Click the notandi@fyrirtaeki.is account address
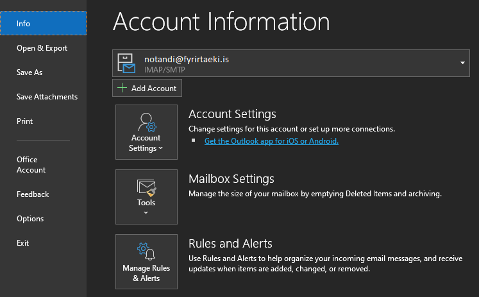This screenshot has width=479, height=297. point(187,59)
